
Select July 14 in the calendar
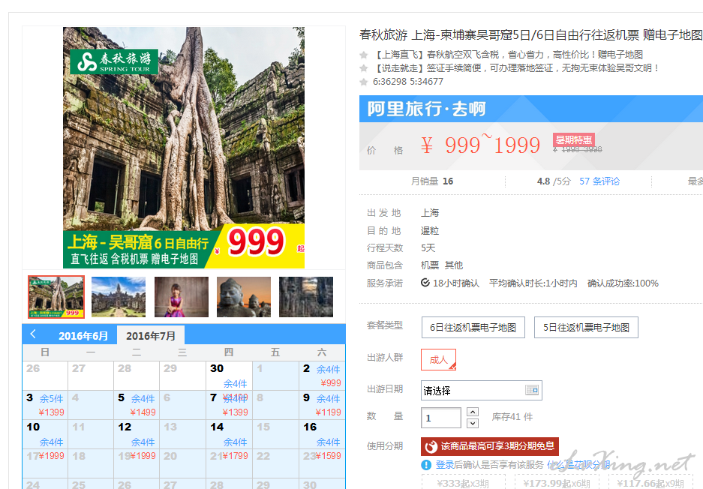229,433
